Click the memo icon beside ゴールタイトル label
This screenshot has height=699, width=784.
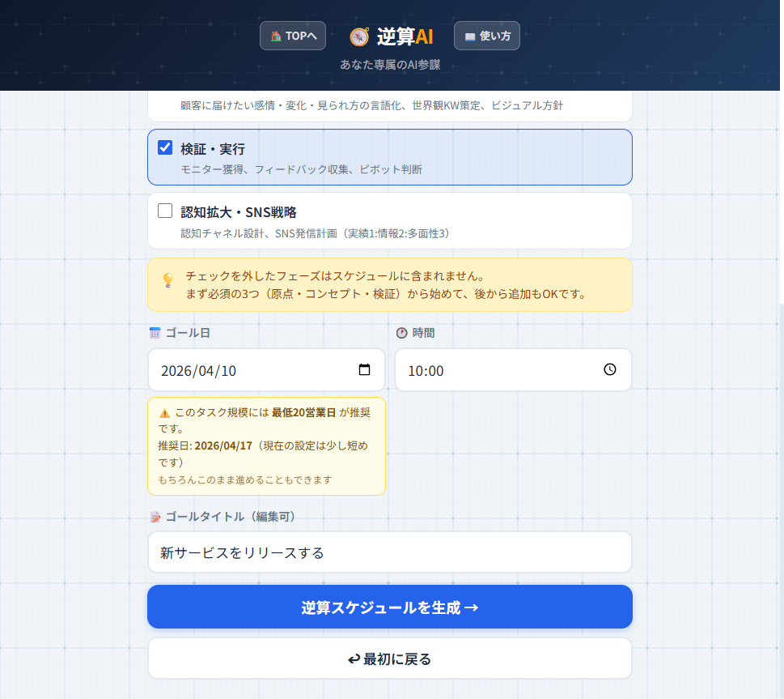[x=155, y=517]
